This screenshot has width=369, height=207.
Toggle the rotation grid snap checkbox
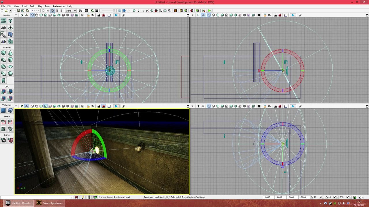click(335, 197)
